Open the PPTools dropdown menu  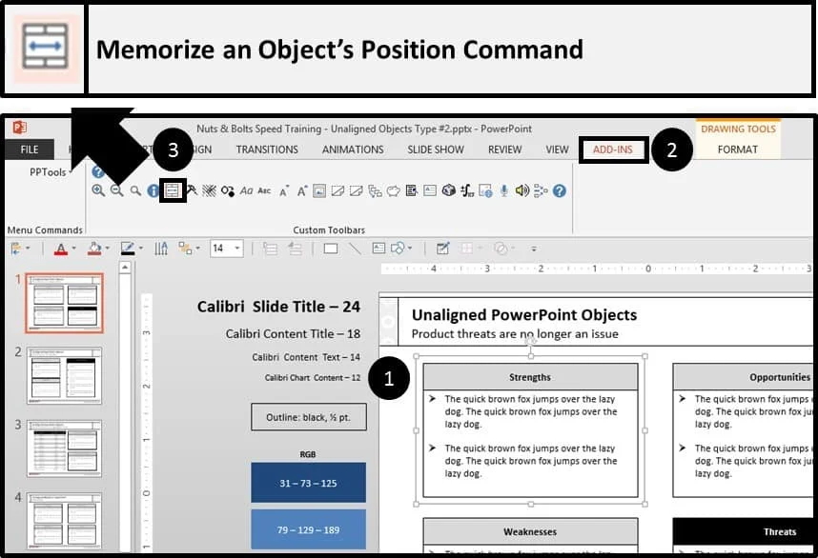51,172
